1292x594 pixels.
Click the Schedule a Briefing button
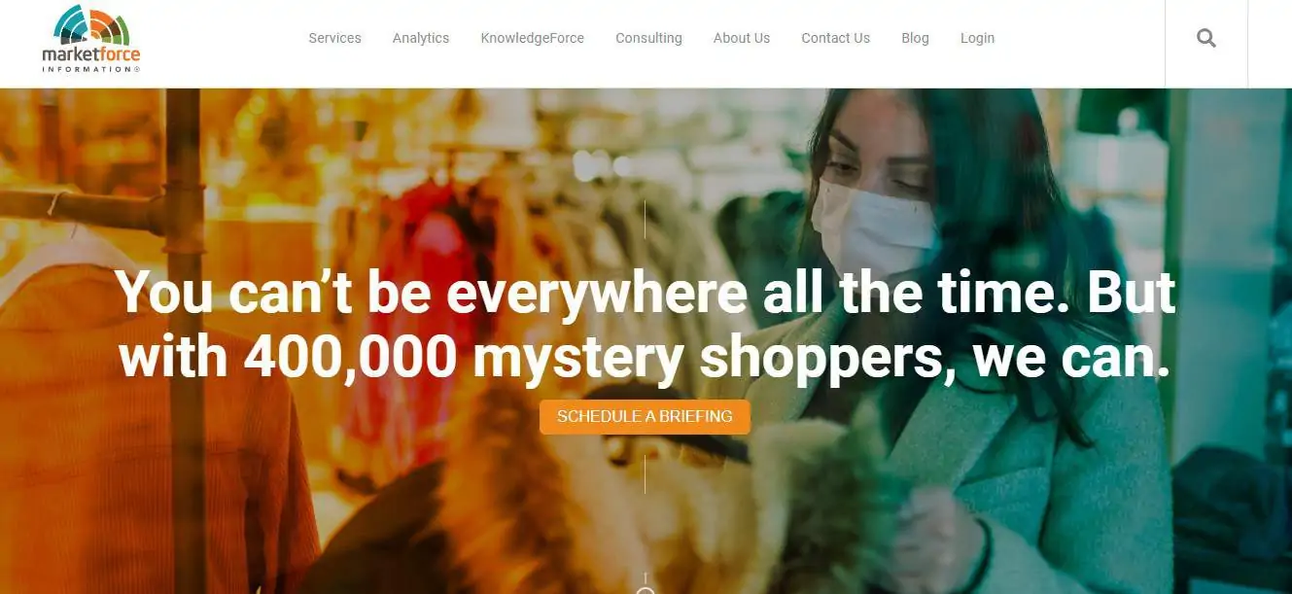click(x=645, y=416)
